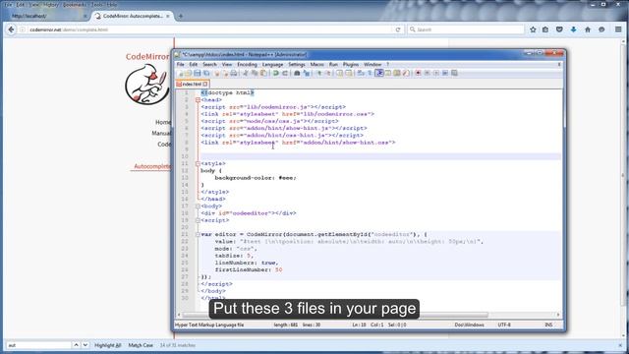Toggle Match Case in Firefox find bar
This screenshot has width=629, height=354.
tap(141, 345)
